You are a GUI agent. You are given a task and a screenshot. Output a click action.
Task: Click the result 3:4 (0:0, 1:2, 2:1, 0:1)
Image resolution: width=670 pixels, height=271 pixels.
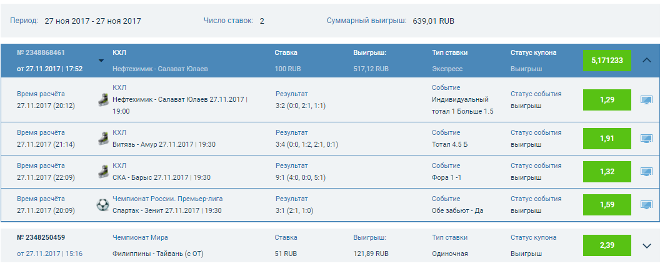[x=307, y=144]
